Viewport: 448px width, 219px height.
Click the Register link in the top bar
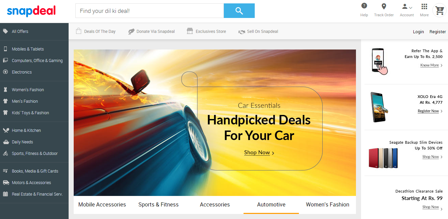click(437, 32)
